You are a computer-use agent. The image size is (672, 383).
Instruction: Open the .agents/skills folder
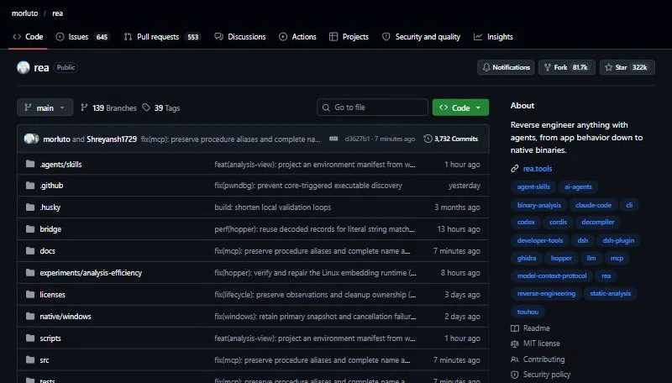(60, 165)
